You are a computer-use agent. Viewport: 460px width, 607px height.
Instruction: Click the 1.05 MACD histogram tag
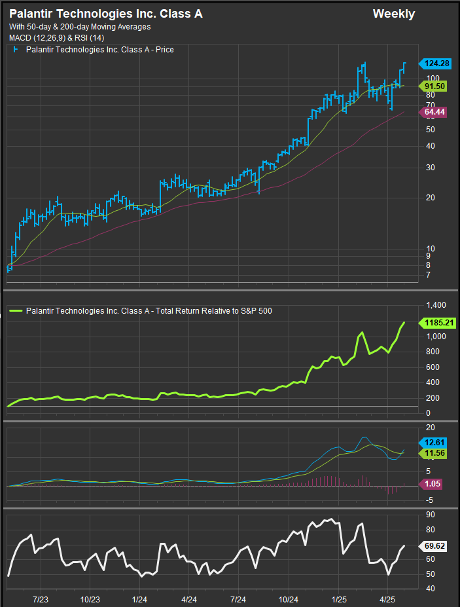click(431, 483)
